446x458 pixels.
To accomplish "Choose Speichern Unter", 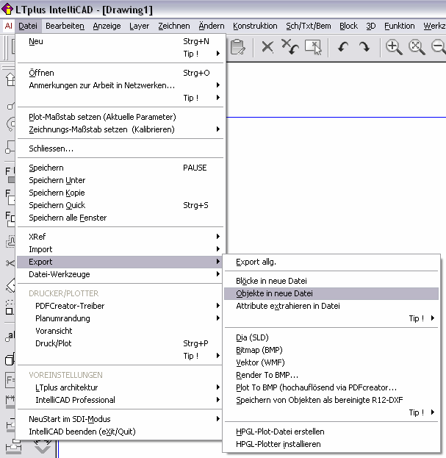I will coord(121,181).
